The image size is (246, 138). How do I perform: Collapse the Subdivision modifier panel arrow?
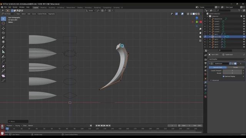click(x=209, y=64)
